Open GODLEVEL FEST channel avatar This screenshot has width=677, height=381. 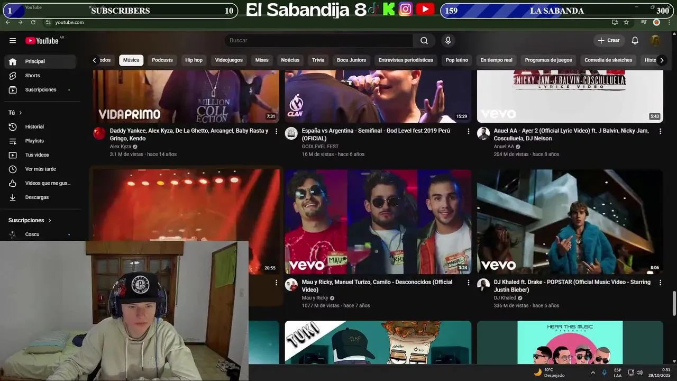pos(291,133)
